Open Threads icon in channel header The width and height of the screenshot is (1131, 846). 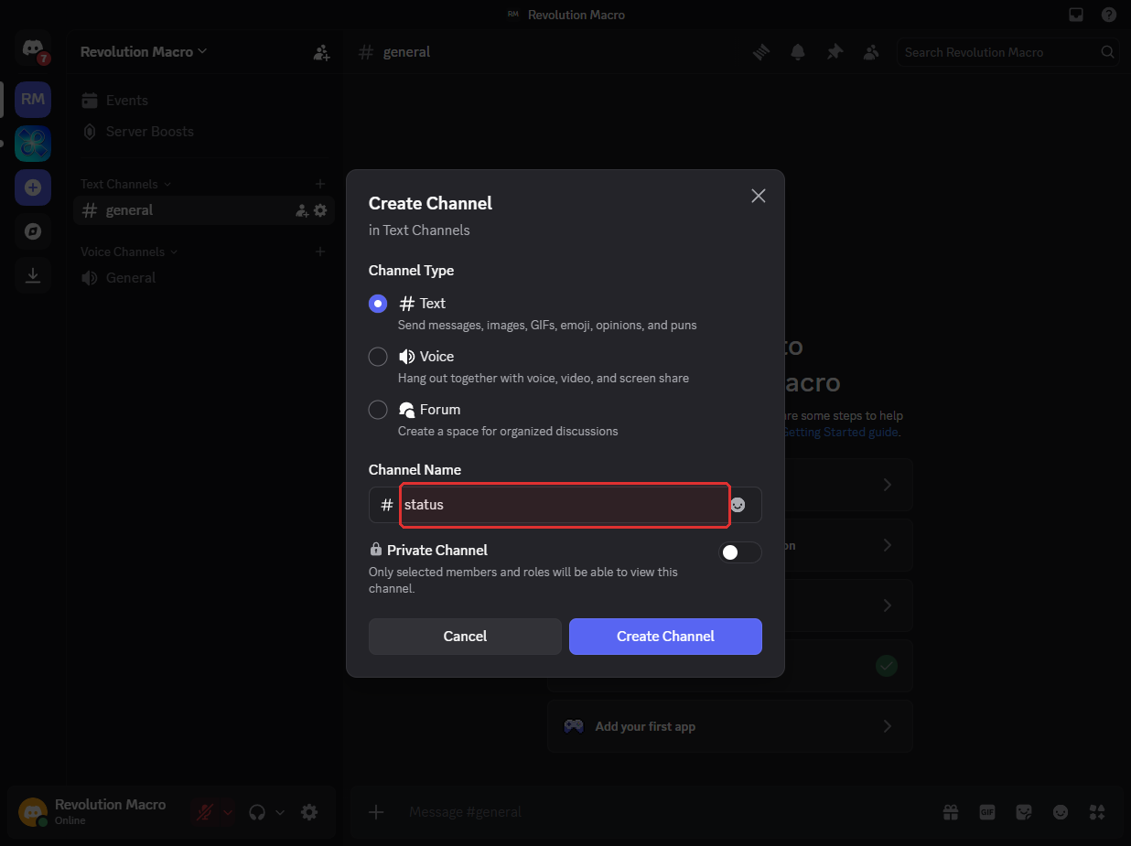(761, 52)
